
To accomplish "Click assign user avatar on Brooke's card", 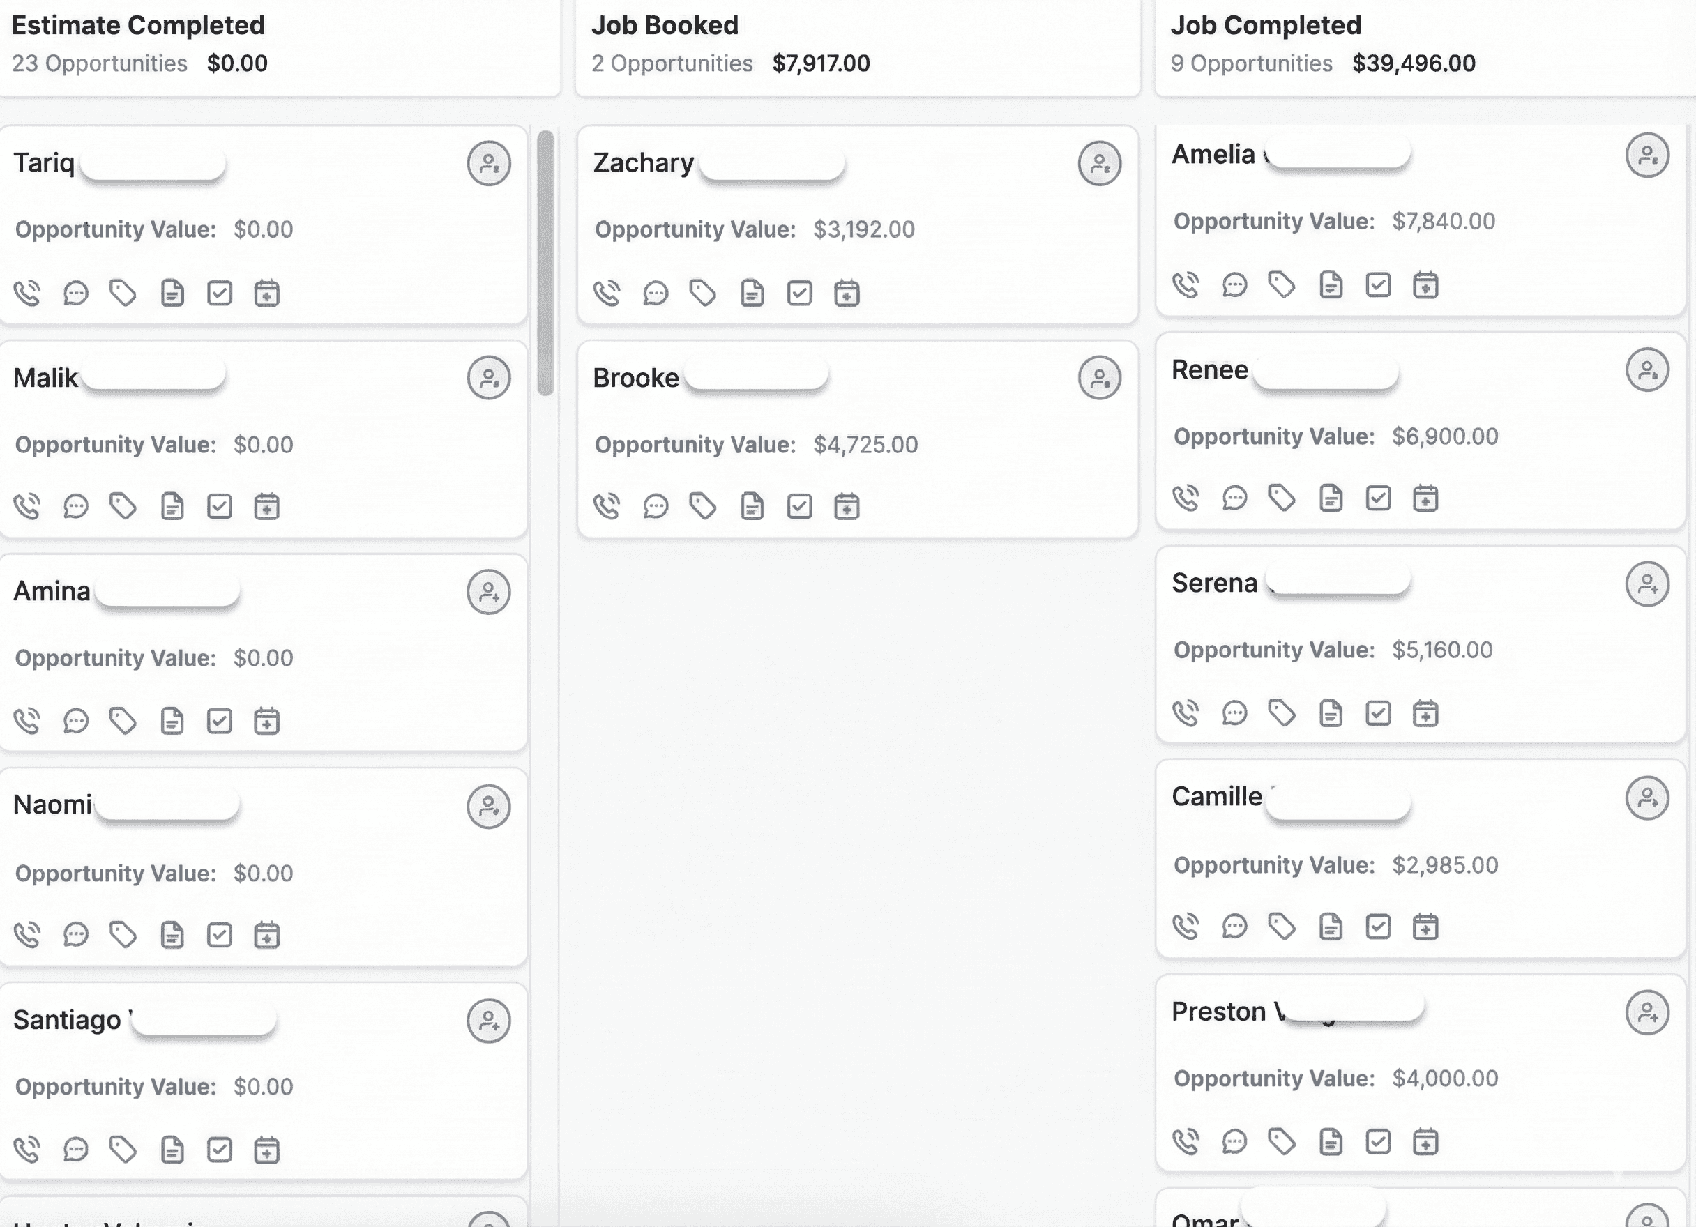I will [x=1099, y=378].
